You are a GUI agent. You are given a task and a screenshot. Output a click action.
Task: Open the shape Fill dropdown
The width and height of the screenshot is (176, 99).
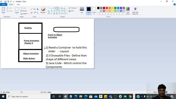pyautogui.click(x=71, y=11)
